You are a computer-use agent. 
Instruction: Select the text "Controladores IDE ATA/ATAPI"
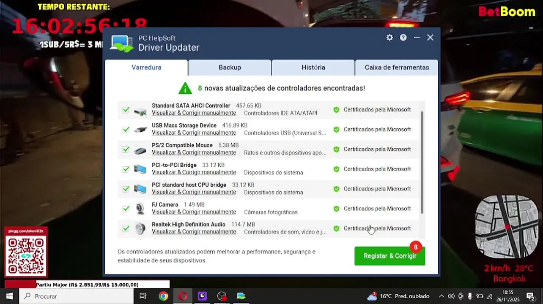(280, 113)
